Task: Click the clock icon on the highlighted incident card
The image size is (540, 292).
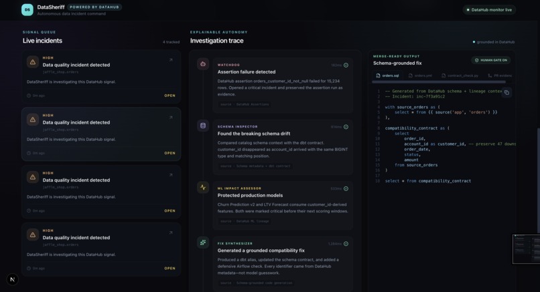Action: pyautogui.click(x=29, y=153)
